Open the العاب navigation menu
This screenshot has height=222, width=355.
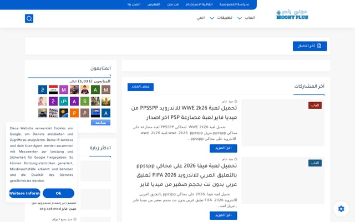pyautogui.click(x=250, y=18)
